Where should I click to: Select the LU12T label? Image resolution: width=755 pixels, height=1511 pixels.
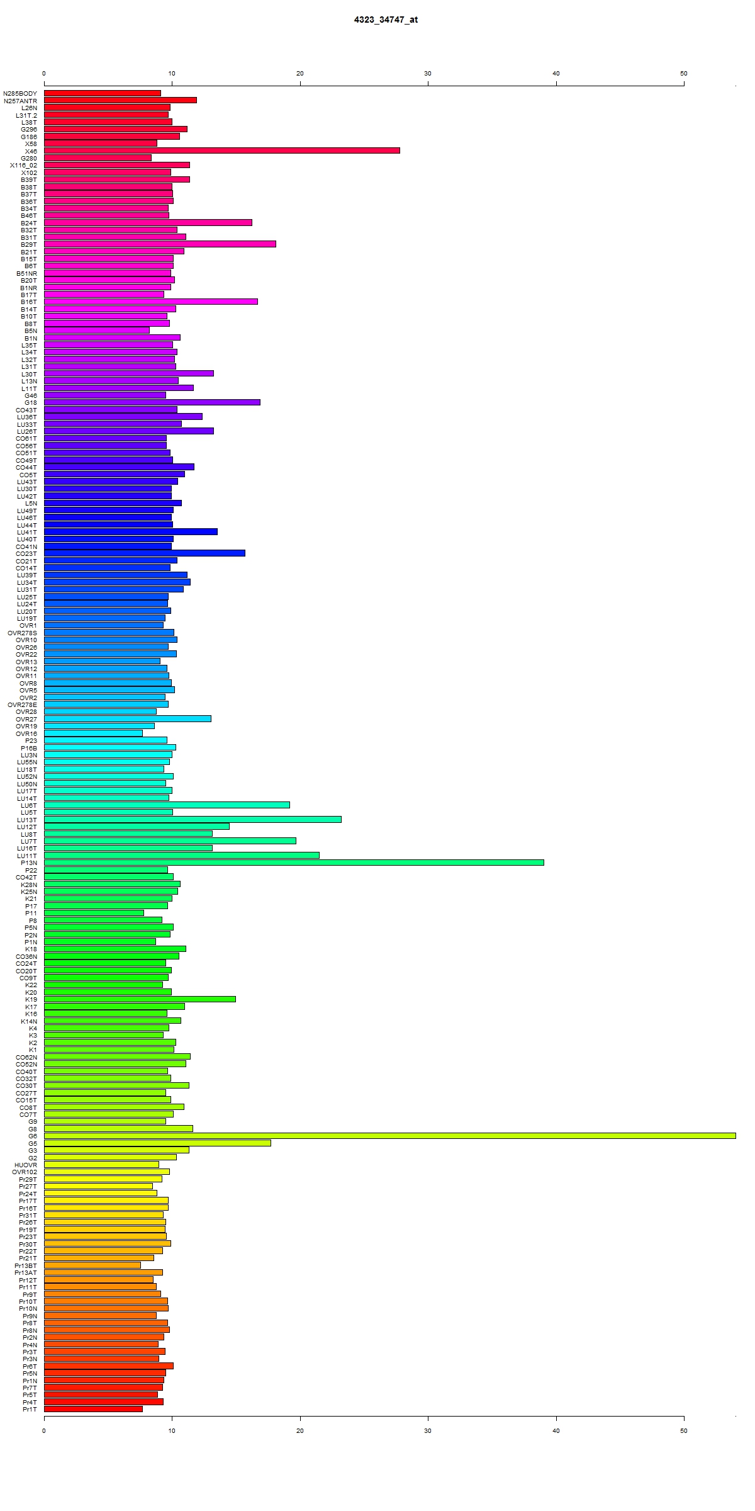[27, 827]
